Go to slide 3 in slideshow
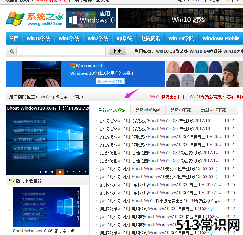Image resolution: width=243 pixels, height=235 pixels. click(52, 172)
